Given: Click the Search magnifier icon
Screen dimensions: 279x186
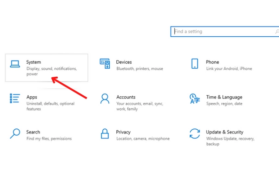Looking at the screenshot, I should click(15, 134).
